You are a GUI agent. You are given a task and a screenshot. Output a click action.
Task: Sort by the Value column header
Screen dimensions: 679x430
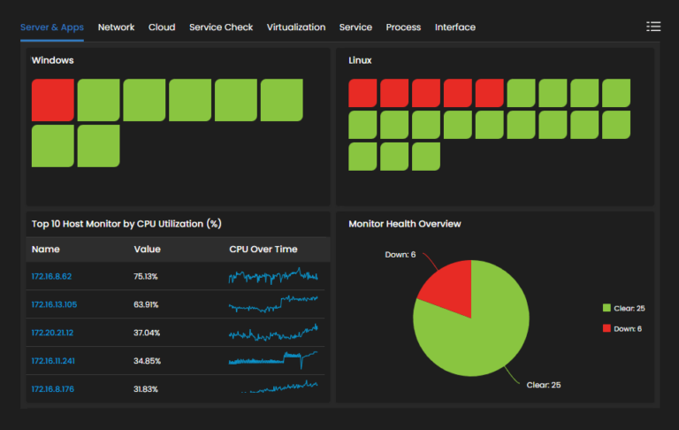pos(147,250)
